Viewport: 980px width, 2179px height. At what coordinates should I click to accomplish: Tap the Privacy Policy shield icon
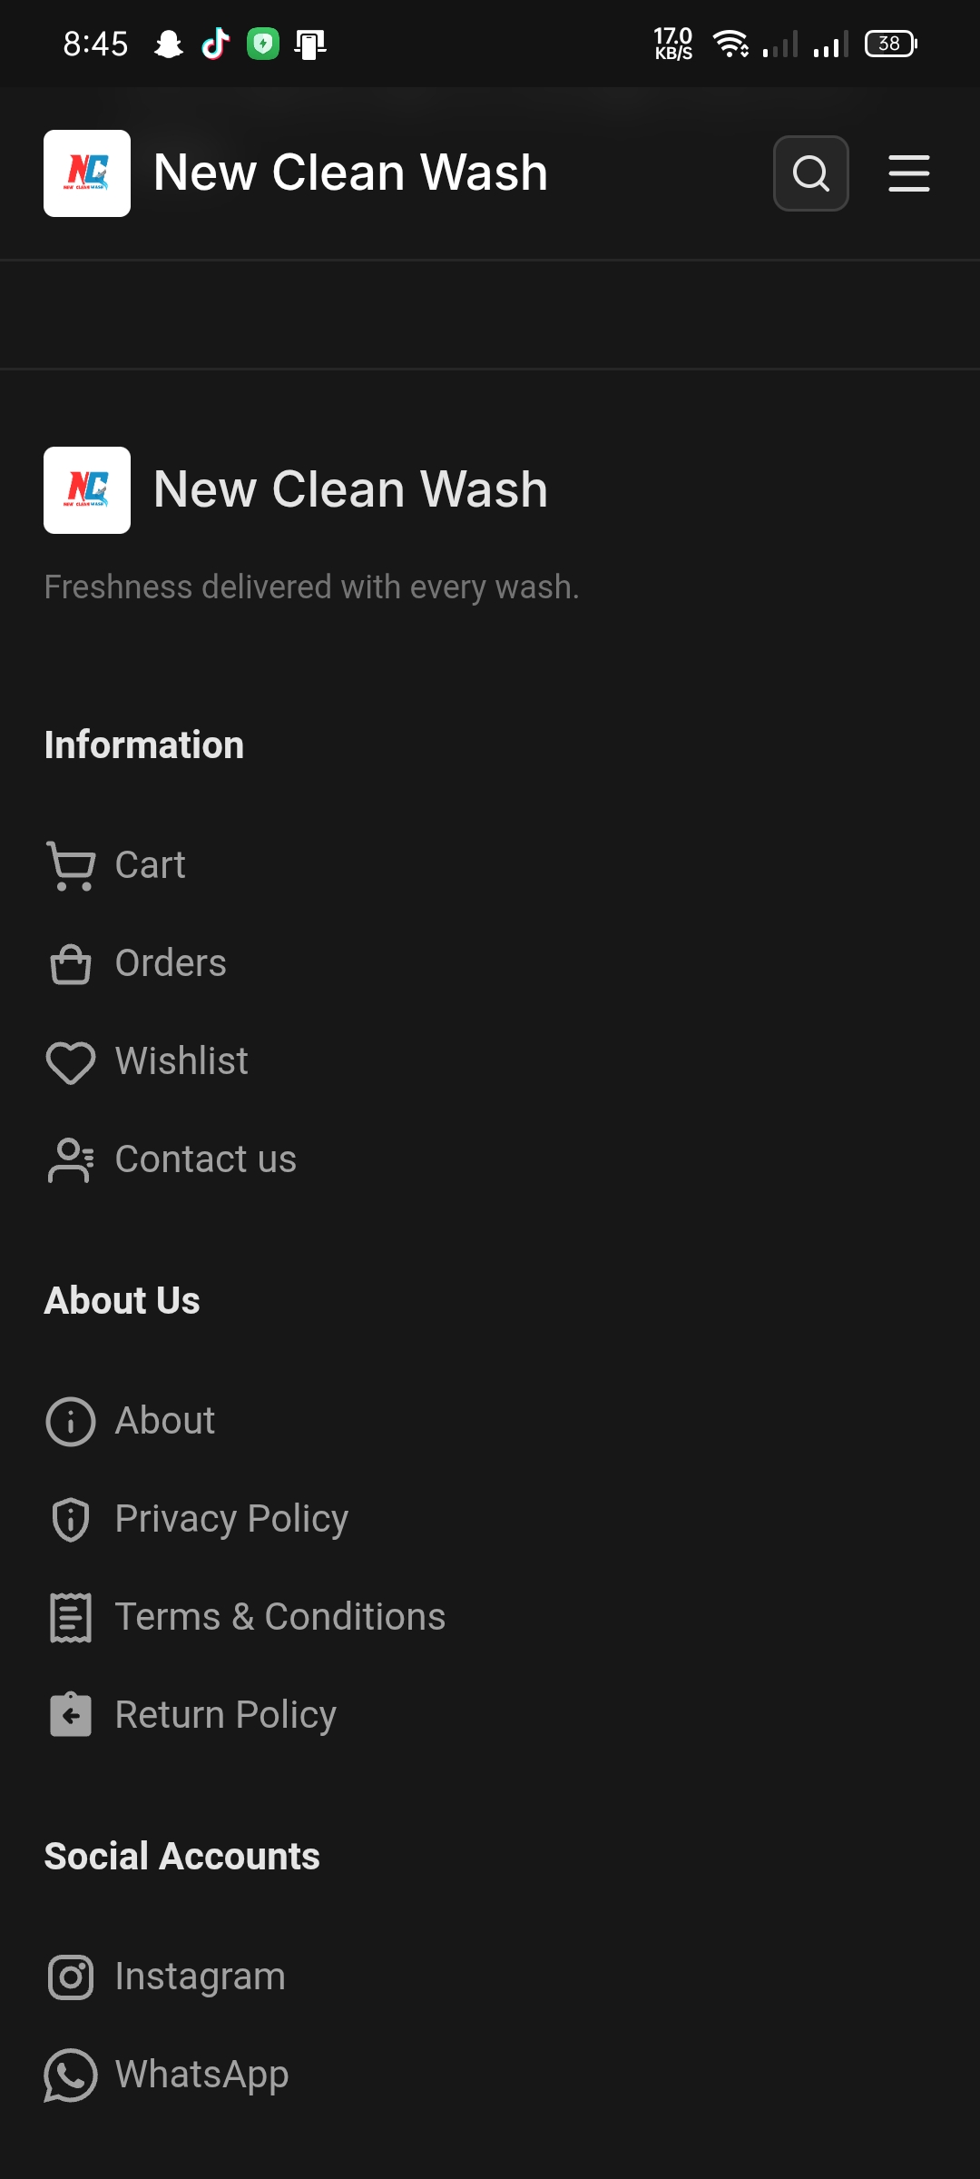(x=71, y=1519)
